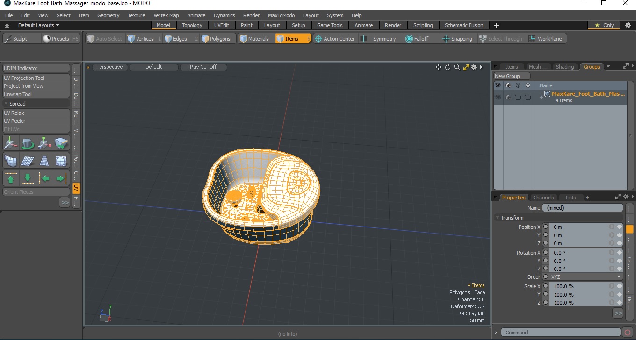This screenshot has width=636, height=340.
Task: Click the viewport maximize arrows icon
Action: [466, 67]
